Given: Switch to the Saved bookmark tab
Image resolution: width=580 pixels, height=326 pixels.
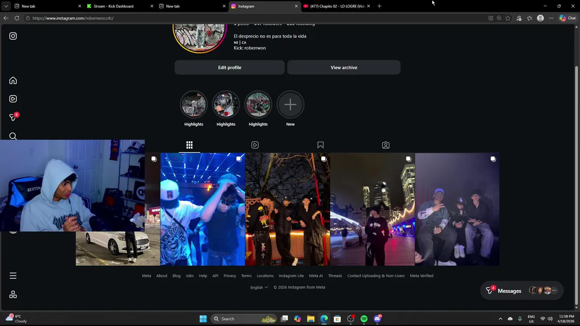Looking at the screenshot, I should [320, 145].
